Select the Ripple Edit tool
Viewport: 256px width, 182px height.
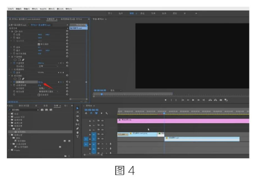(77, 116)
